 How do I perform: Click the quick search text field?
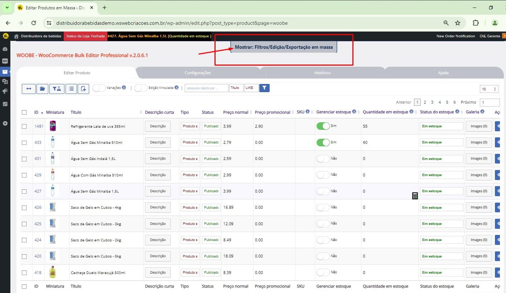point(206,88)
